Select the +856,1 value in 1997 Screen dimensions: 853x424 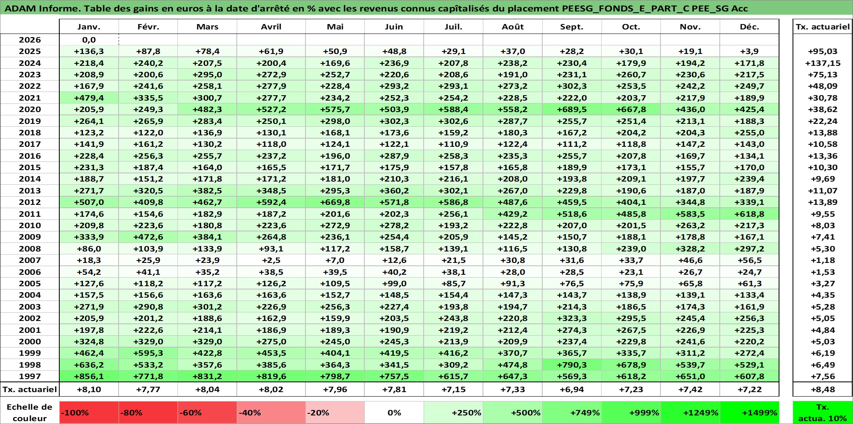click(x=89, y=376)
